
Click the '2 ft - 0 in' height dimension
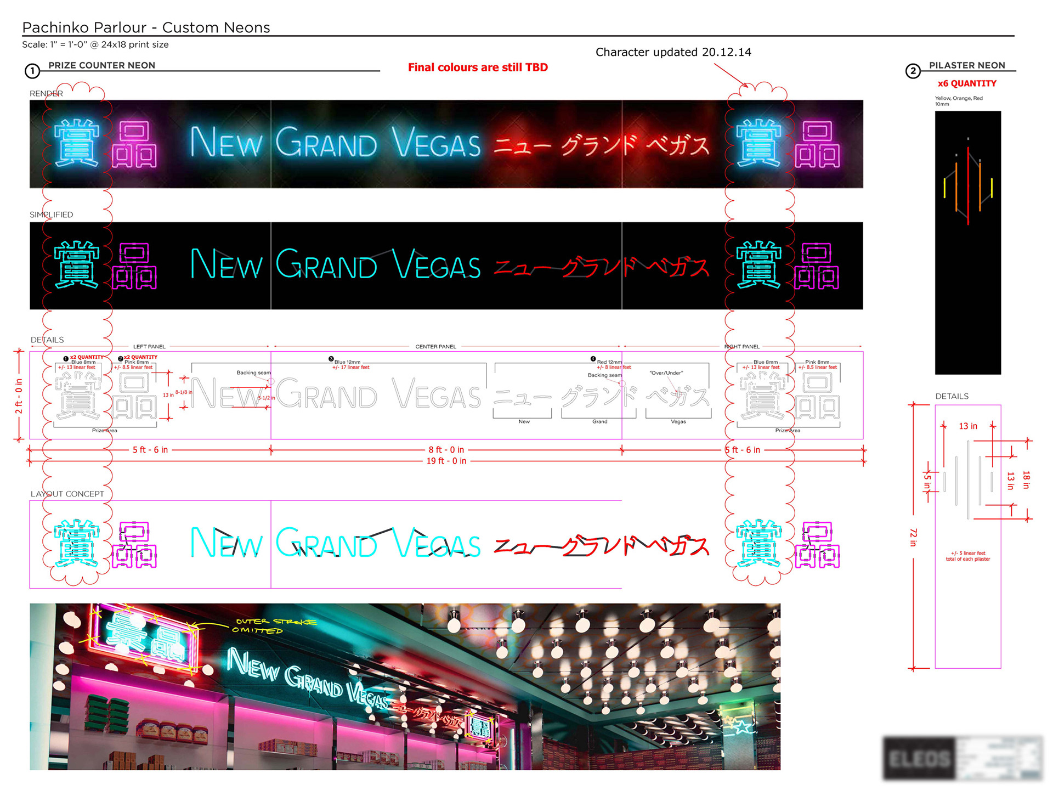click(x=19, y=396)
